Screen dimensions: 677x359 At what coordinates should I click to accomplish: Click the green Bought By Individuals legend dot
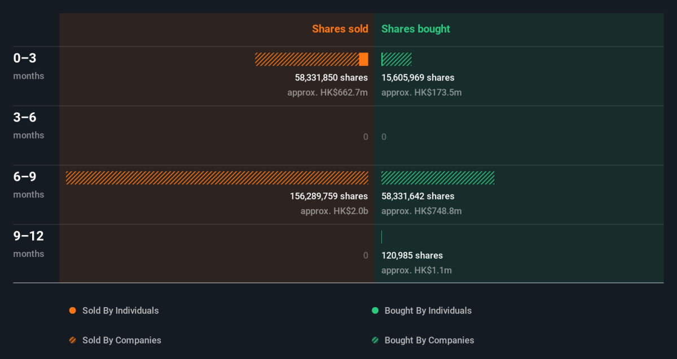click(375, 311)
